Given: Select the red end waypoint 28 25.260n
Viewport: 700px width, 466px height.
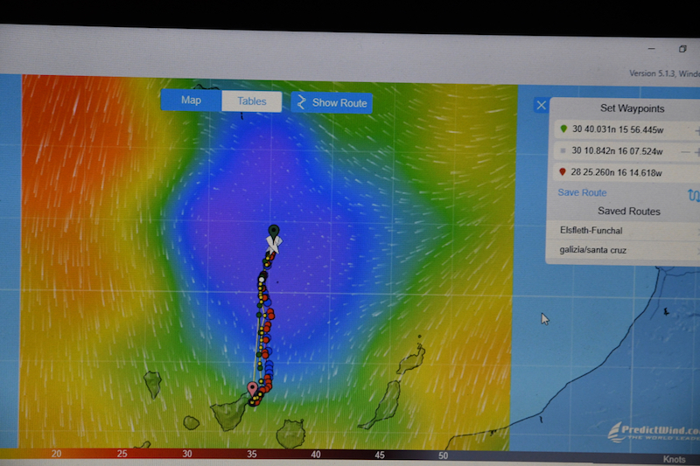Looking at the screenshot, I should pyautogui.click(x=627, y=172).
